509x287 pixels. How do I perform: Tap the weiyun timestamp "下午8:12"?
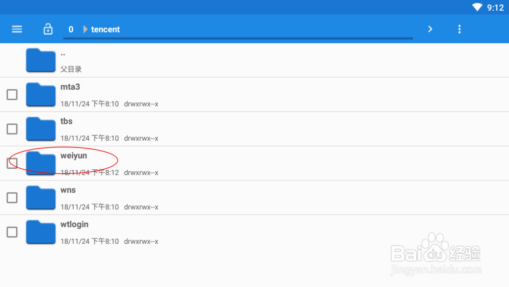pos(105,173)
